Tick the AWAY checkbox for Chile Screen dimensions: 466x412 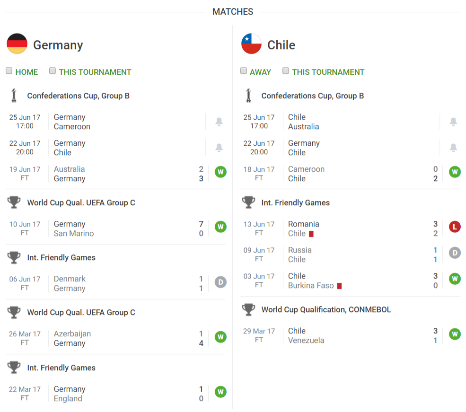click(243, 70)
